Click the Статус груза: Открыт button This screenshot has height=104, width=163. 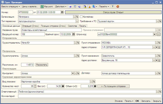113,12
